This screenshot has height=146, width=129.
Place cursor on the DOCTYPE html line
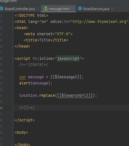click(x=31, y=16)
